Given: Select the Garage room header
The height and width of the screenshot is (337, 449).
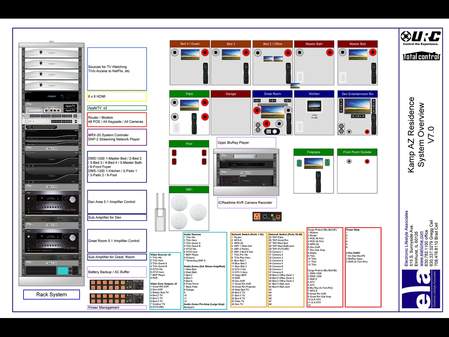Looking at the screenshot, I should pyautogui.click(x=231, y=94).
